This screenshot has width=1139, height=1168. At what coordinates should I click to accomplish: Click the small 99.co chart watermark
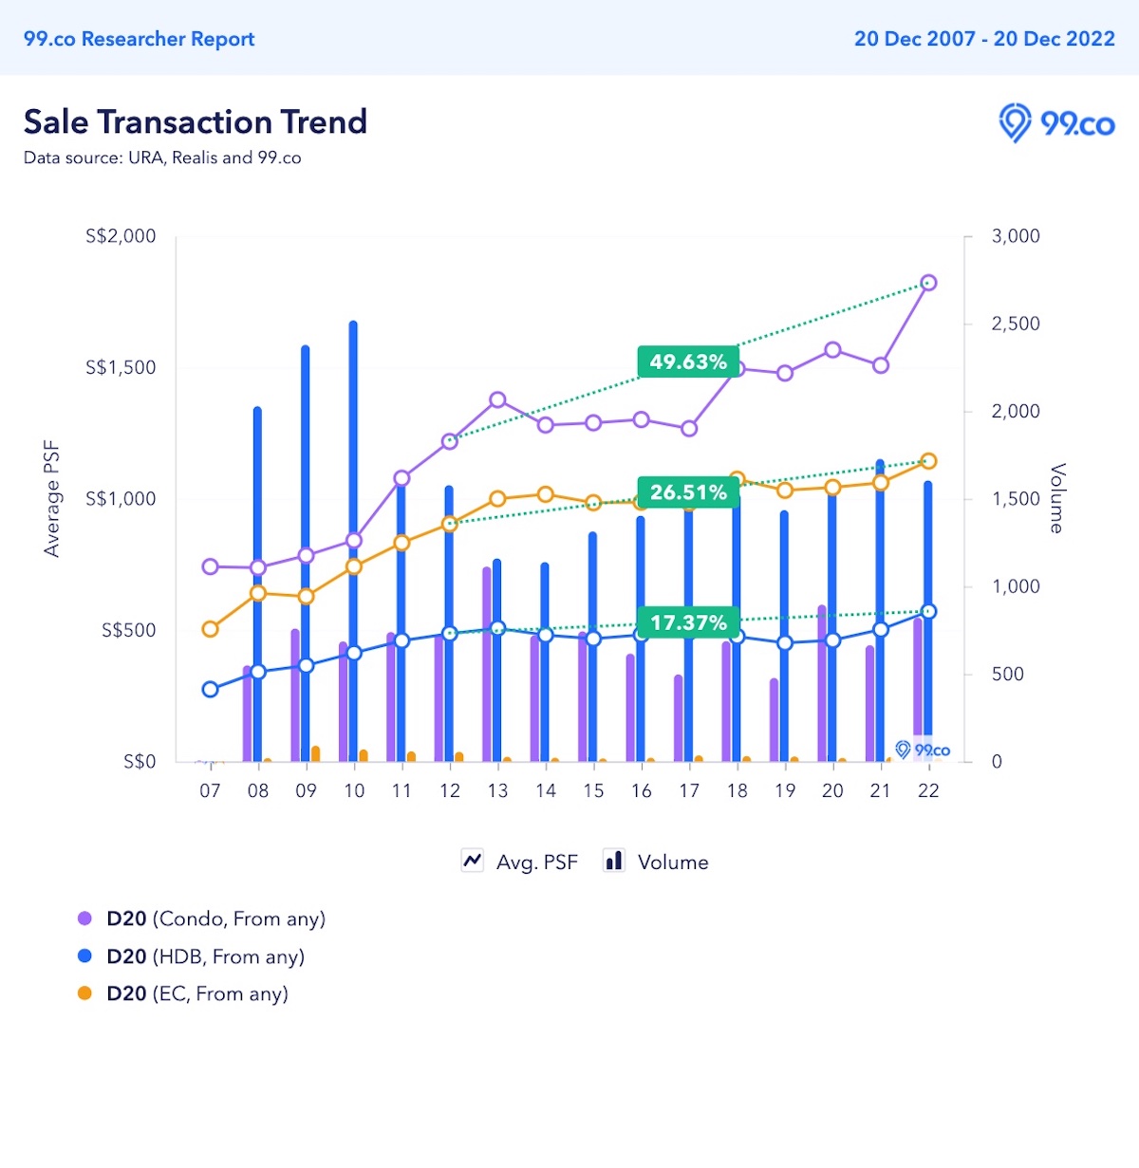[923, 750]
